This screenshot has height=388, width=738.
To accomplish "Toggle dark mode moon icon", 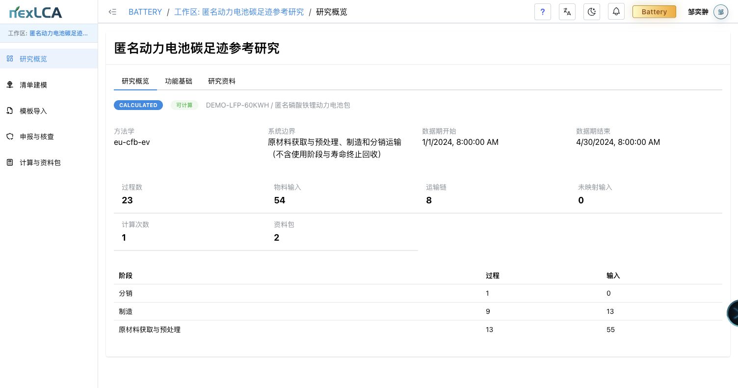I will (x=592, y=12).
